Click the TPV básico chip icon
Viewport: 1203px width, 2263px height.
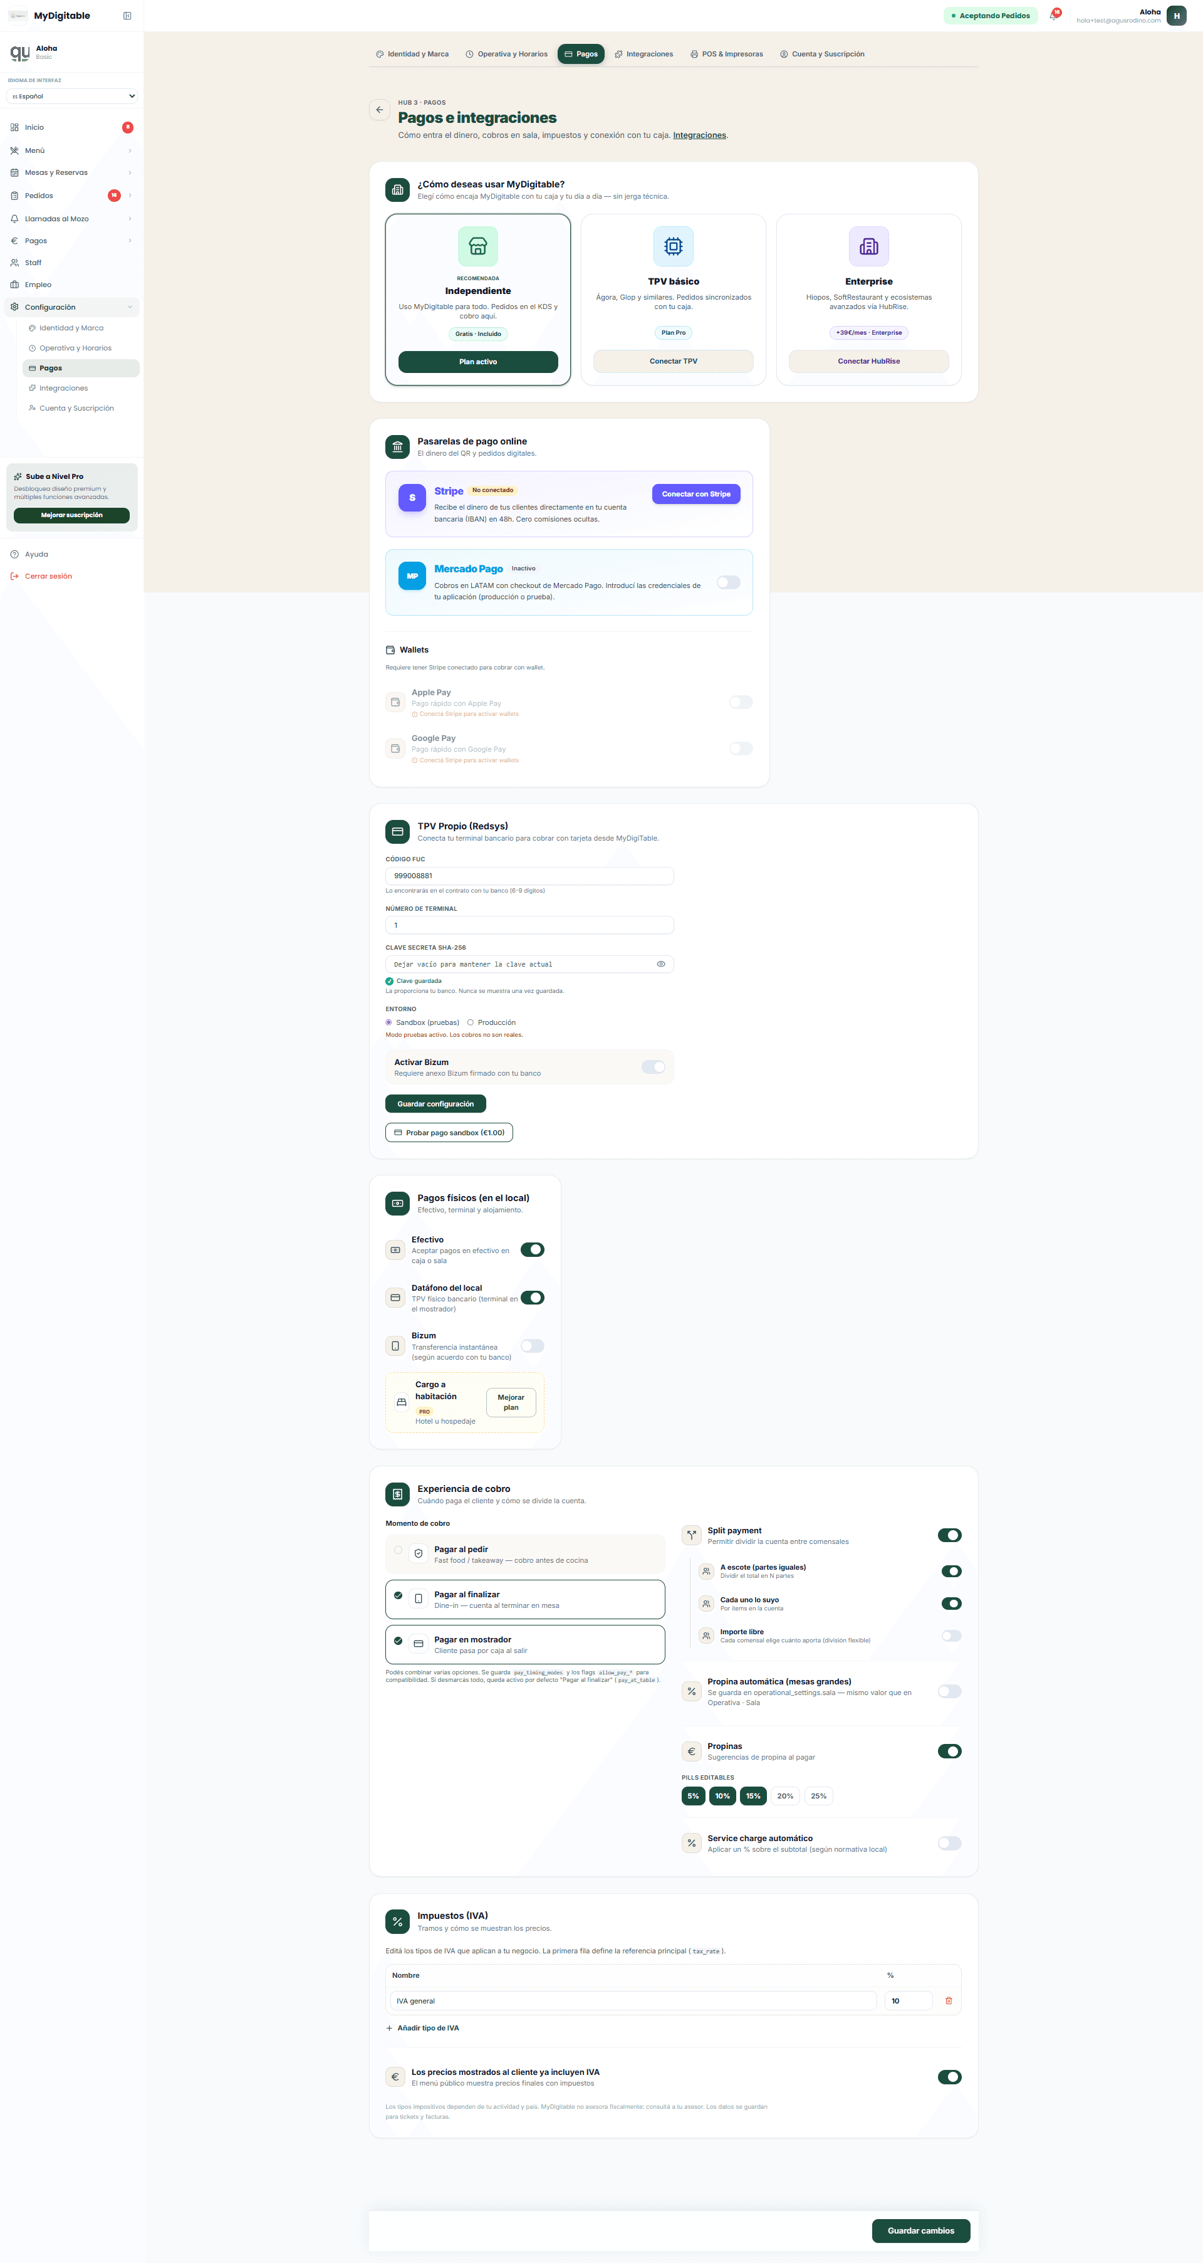674,246
